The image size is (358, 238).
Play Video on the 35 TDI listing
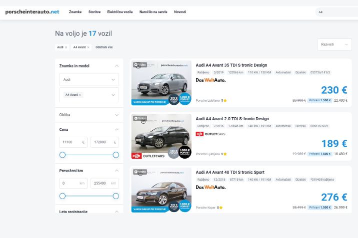tap(140, 65)
